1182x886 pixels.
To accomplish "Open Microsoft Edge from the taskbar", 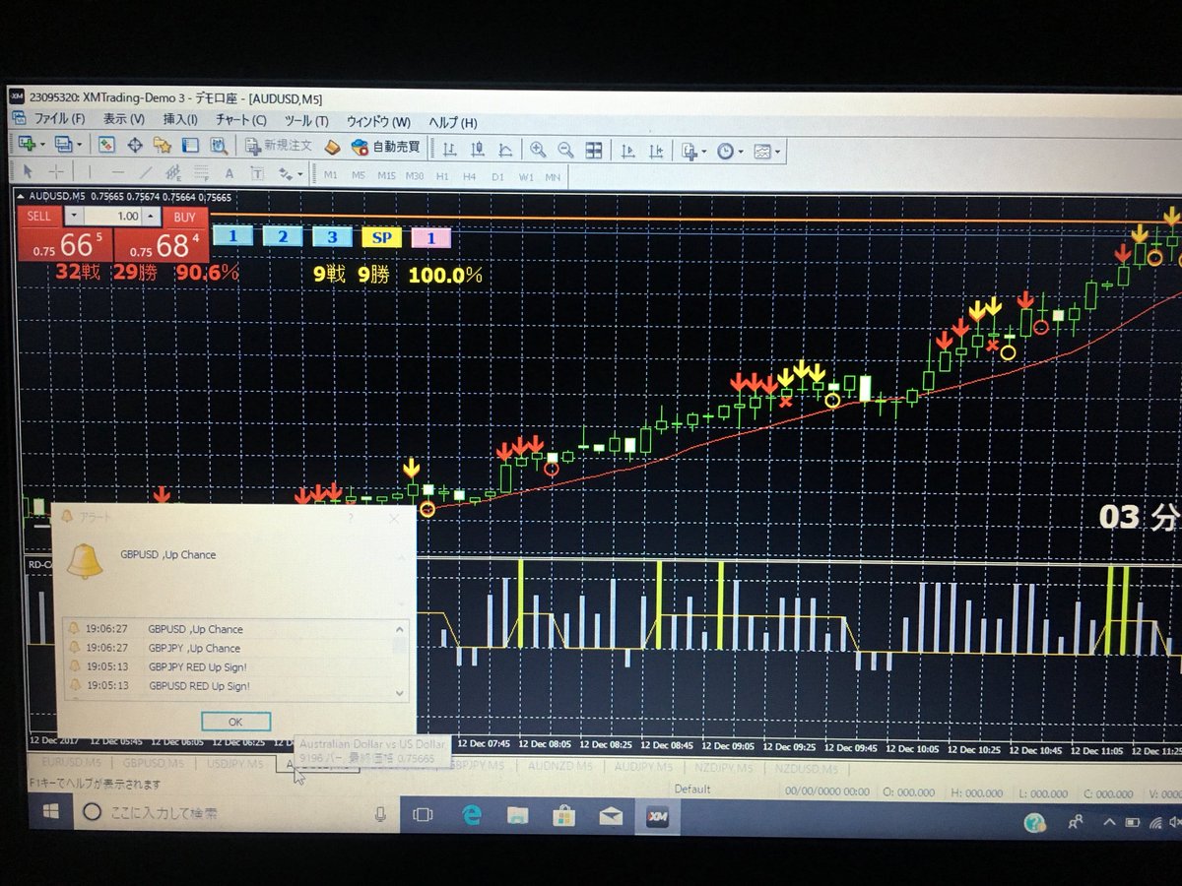I will pos(472,815).
